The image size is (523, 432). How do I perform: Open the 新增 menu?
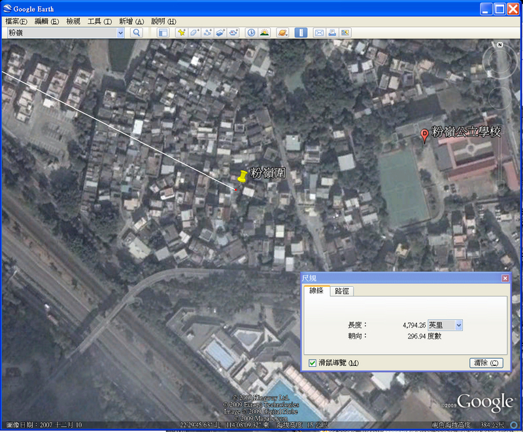click(x=131, y=22)
